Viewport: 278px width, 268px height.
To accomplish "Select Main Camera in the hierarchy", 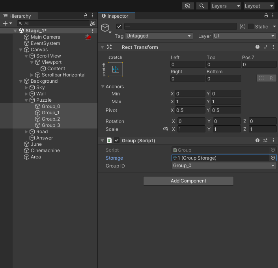I will (45, 37).
